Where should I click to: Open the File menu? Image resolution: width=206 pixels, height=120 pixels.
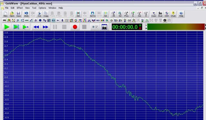[x=6, y=8]
